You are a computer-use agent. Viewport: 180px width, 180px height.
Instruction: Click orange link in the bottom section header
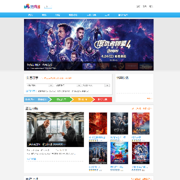(141, 179)
